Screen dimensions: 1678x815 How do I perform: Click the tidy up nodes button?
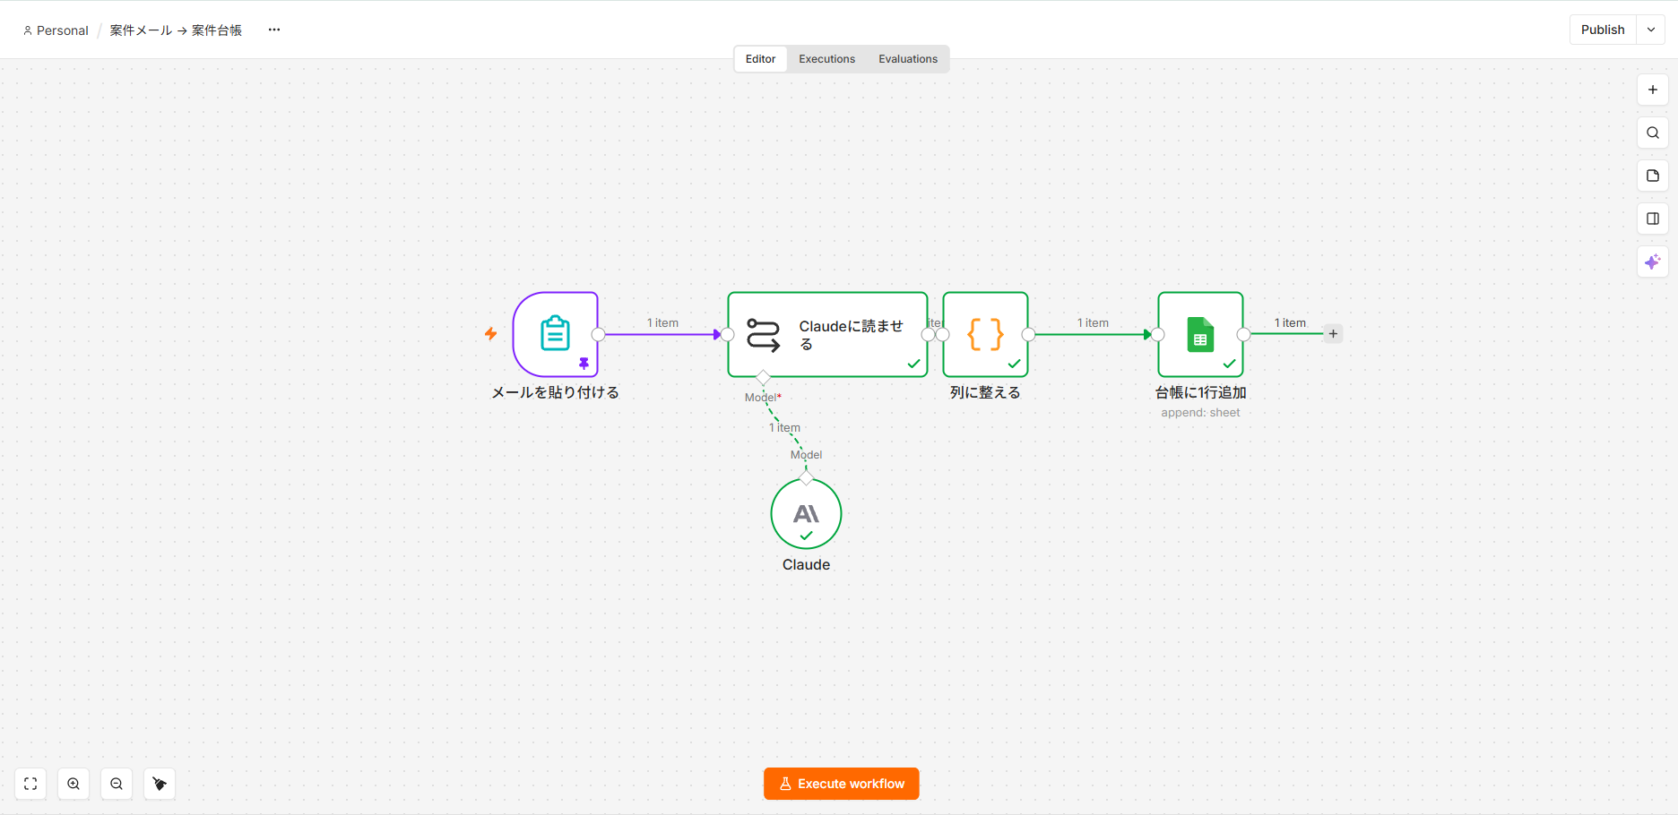coord(160,784)
